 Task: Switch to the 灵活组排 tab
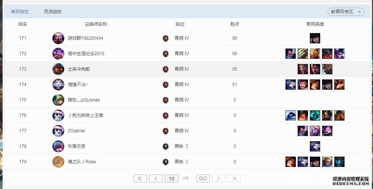53,12
